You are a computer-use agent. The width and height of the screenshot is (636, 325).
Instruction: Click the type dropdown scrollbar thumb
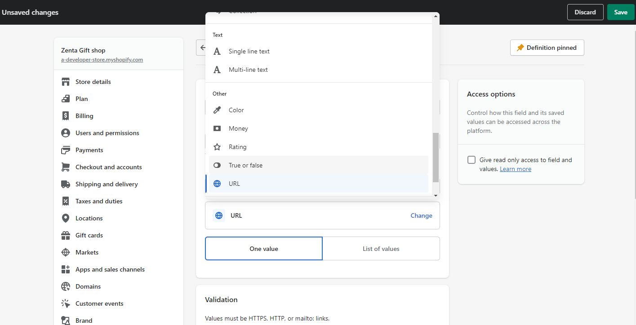[435, 157]
